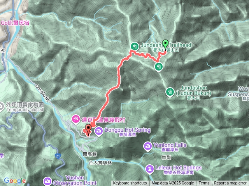Viewport: 249px width, 186px height.
Task: Click the Yunlong Falls camera pin
Action: (148, 146)
